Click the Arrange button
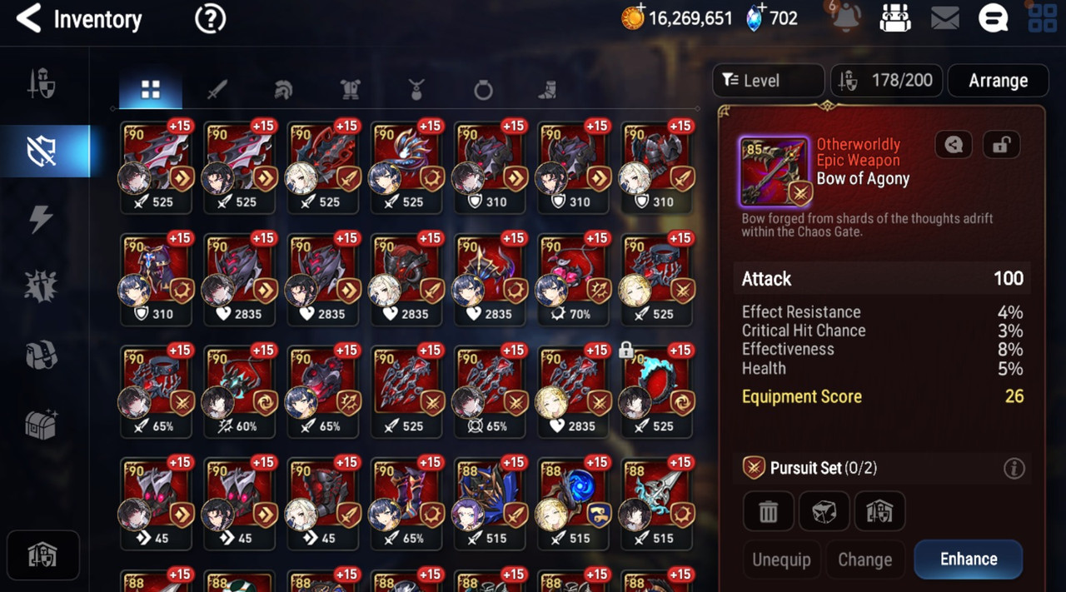This screenshot has width=1066, height=592. (x=998, y=81)
